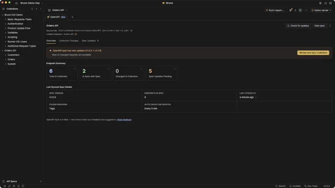Click the API Specs section header
The image size is (335, 188).
click(x=12, y=182)
